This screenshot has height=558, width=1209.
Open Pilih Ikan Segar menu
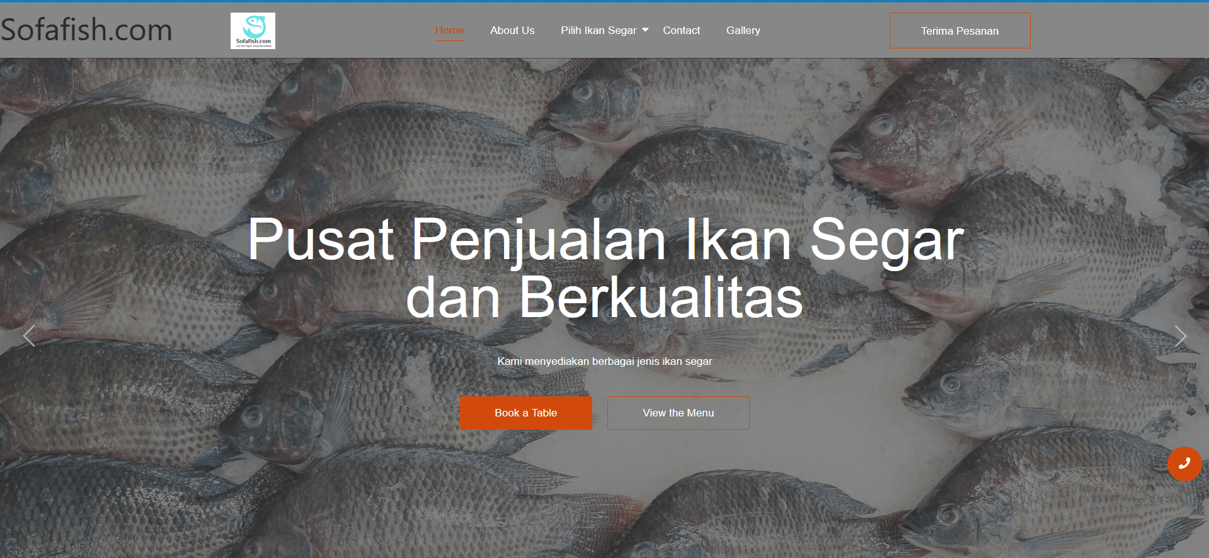point(599,30)
